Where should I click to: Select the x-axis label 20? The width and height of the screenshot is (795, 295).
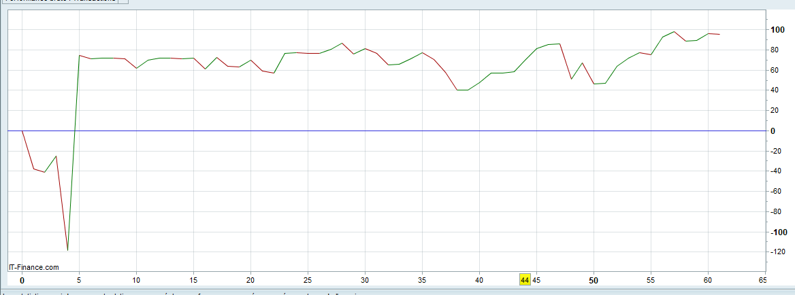tap(250, 280)
